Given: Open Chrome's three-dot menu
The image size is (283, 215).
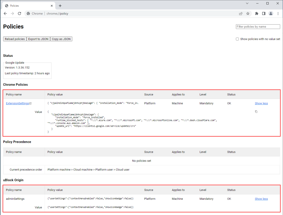Looking at the screenshot, I should (278, 14).
